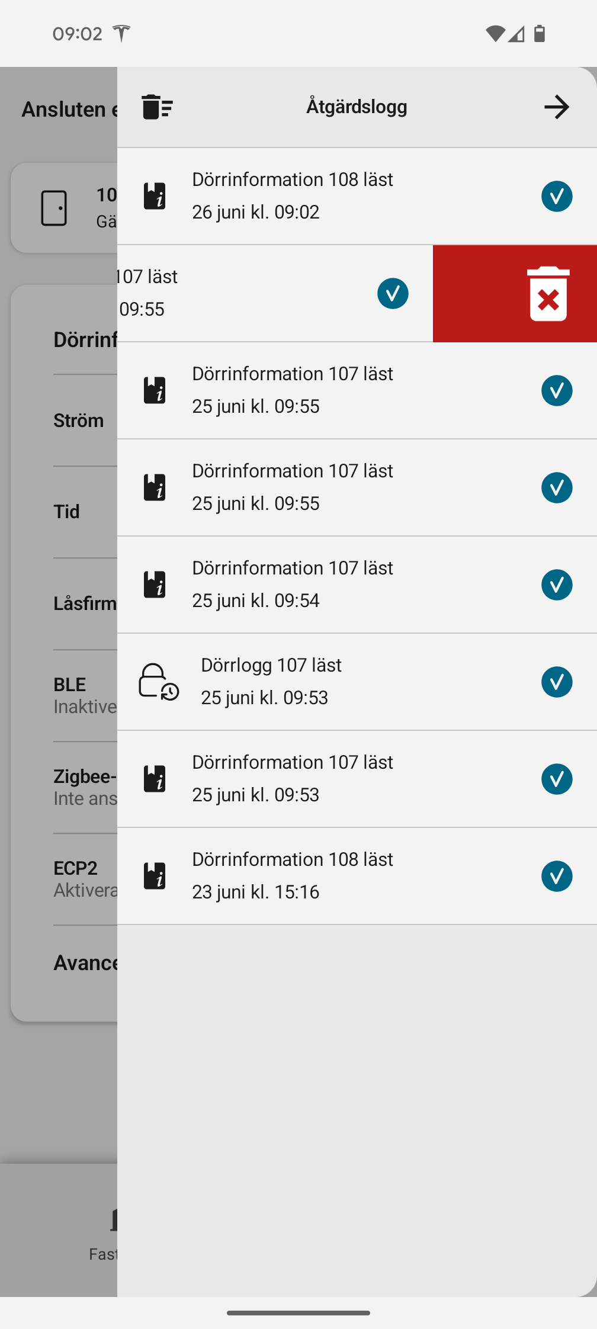Image resolution: width=597 pixels, height=1329 pixels.
Task: Tap the checkmark on the 26 juni 09:02 entry
Action: (x=557, y=196)
